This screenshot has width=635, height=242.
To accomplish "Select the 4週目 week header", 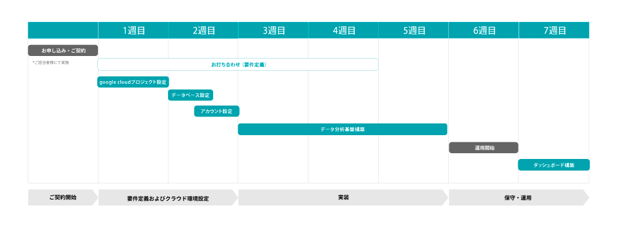I will pos(343,30).
